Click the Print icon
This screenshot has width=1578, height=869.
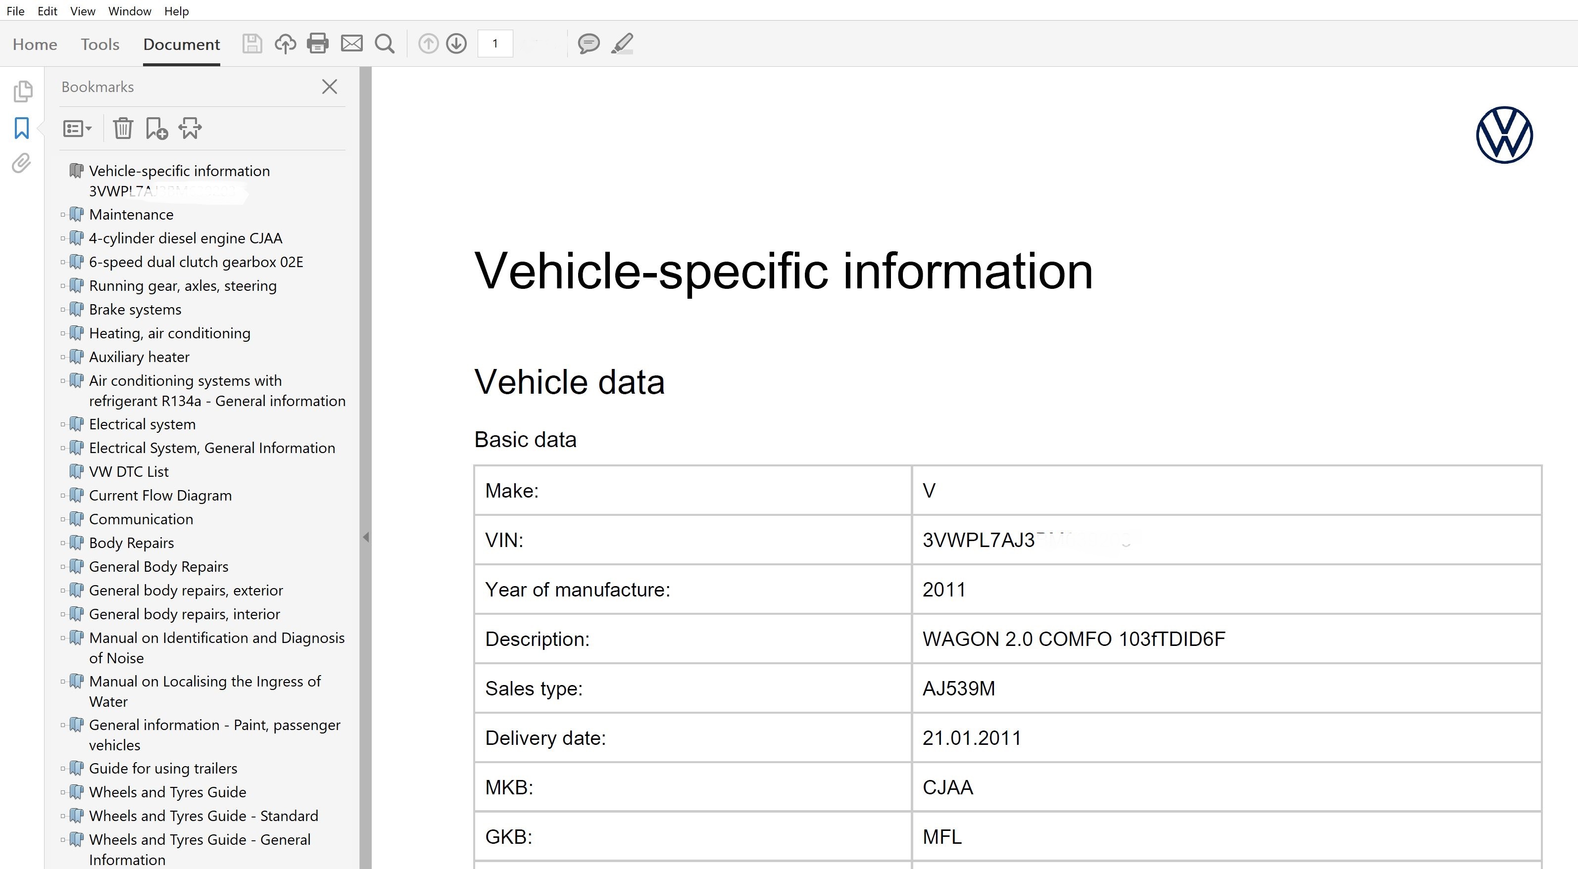pyautogui.click(x=318, y=44)
